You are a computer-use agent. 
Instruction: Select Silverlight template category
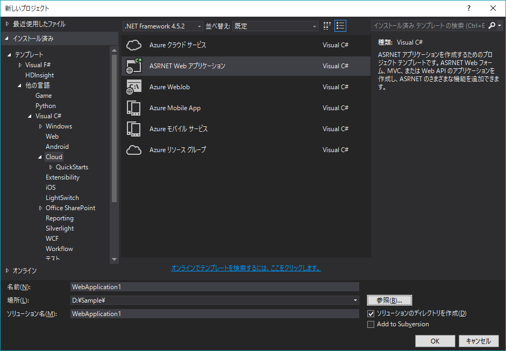pyautogui.click(x=60, y=228)
